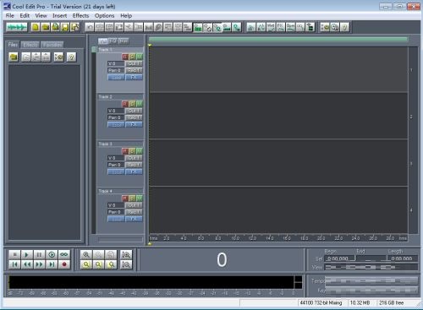Click the zoom in vertically icon
The image size is (423, 310).
pos(126,255)
